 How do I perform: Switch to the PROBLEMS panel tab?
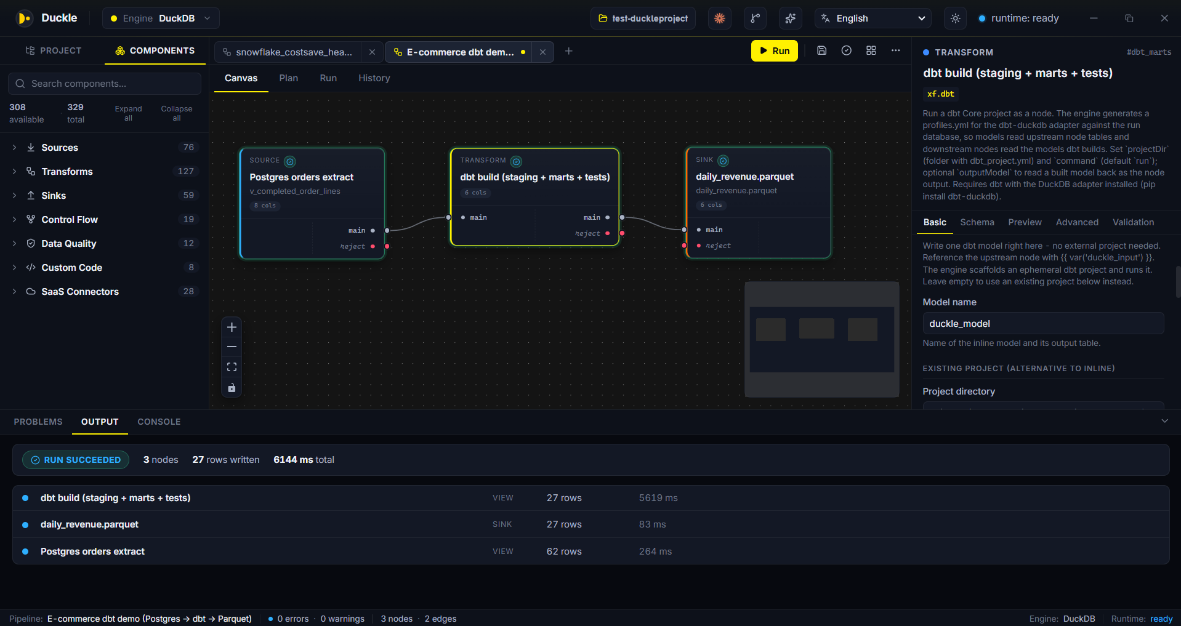click(38, 422)
